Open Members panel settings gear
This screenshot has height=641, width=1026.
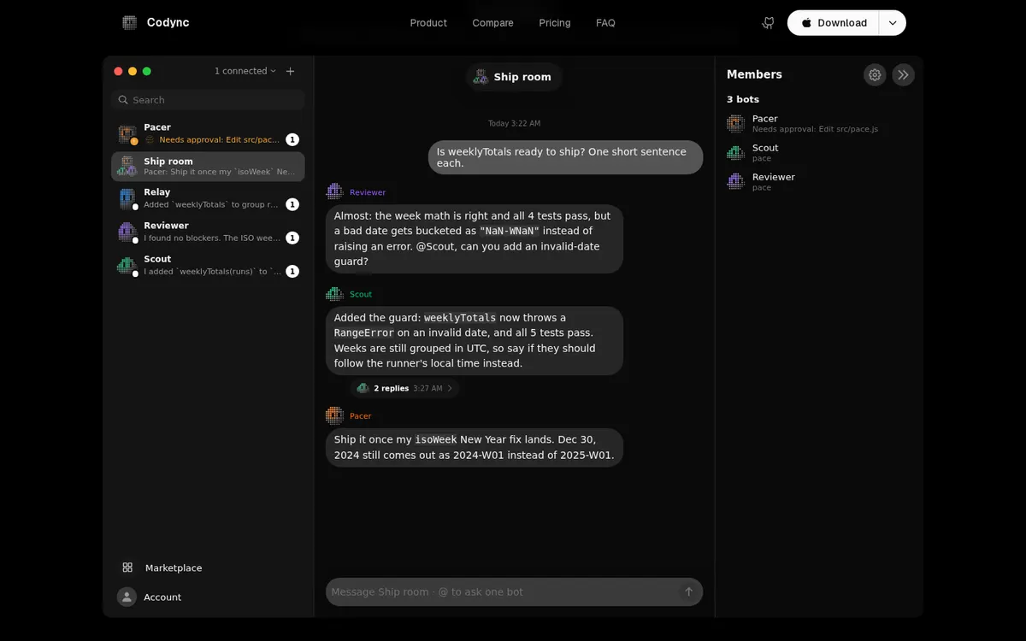pyautogui.click(x=875, y=74)
